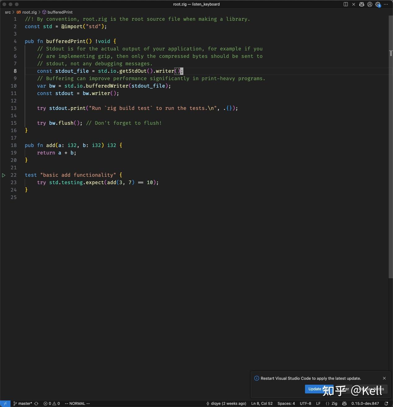
Task: Click on std.testing.expect in line 23
Action: 77,182
